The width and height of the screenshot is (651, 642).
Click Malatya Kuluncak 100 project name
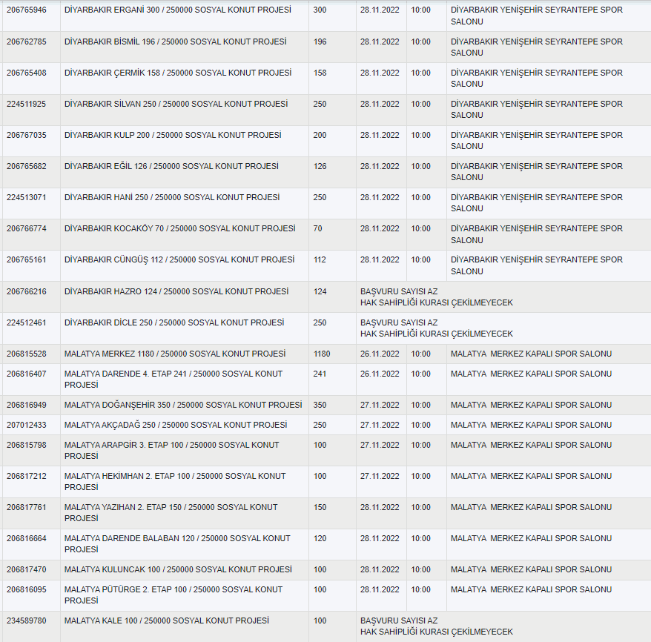click(178, 569)
